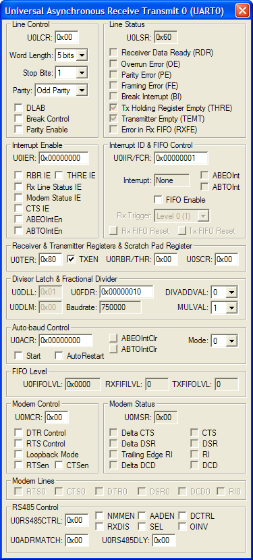Turn on Loopback Mode

pyautogui.click(x=18, y=455)
